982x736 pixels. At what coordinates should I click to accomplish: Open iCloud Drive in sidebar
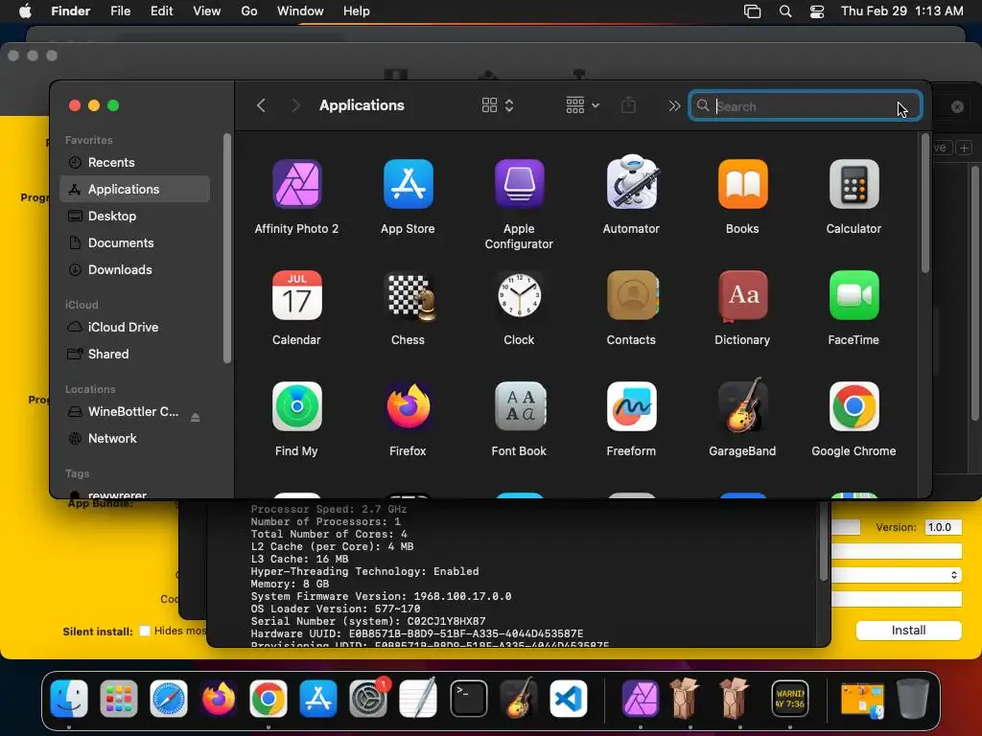point(134,328)
